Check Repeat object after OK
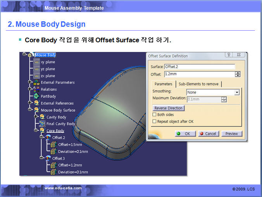The image size is (262, 197). point(155,121)
